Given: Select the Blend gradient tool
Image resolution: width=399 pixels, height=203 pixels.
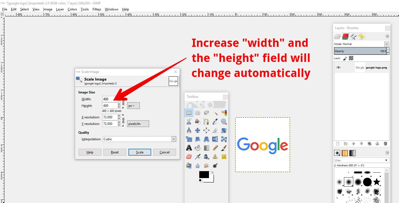Looking at the screenshot, I should [x=206, y=148].
